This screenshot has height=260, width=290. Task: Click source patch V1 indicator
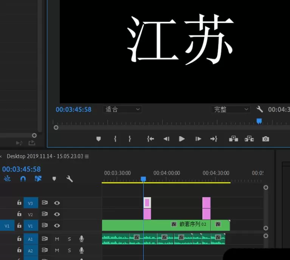pos(7,226)
